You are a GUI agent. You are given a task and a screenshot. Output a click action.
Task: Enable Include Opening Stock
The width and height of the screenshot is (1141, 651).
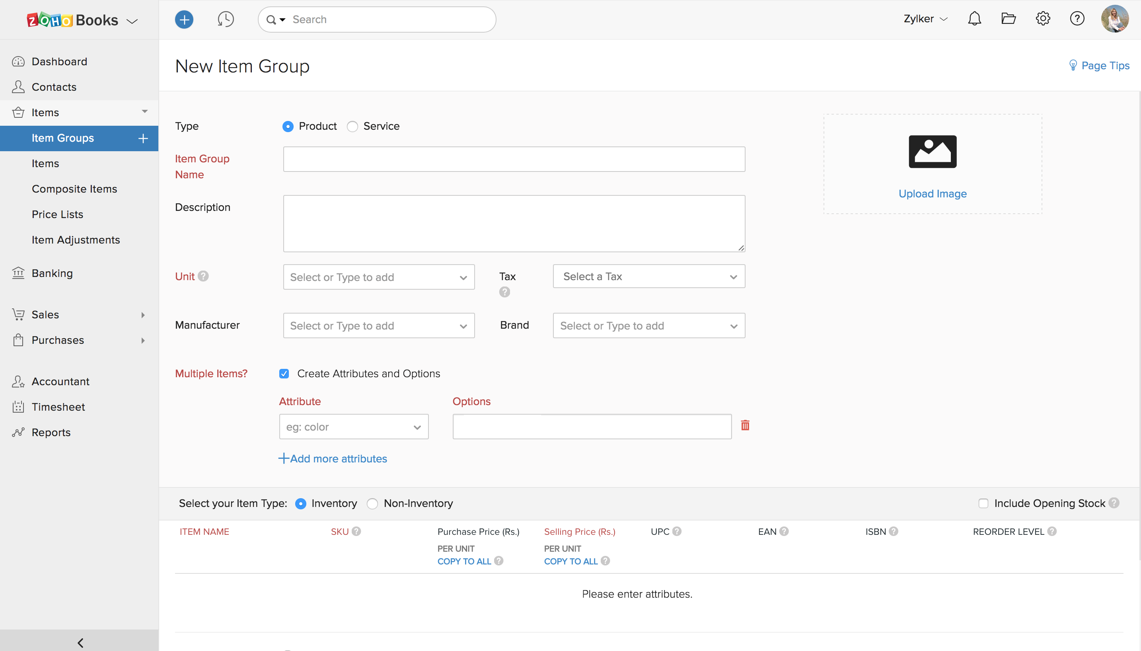click(983, 503)
